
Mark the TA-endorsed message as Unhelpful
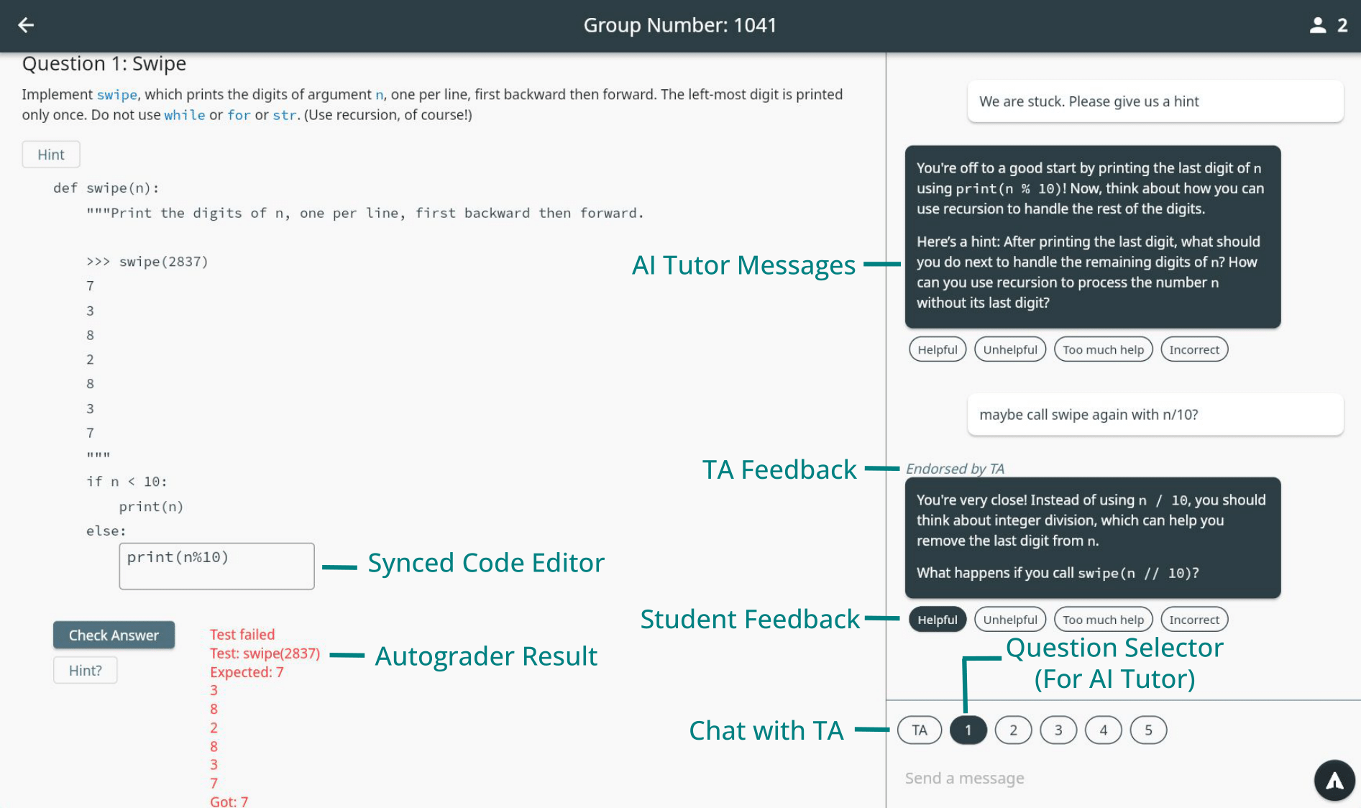click(1010, 620)
